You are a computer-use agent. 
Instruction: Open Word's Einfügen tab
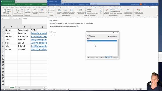(x=60, y=7)
